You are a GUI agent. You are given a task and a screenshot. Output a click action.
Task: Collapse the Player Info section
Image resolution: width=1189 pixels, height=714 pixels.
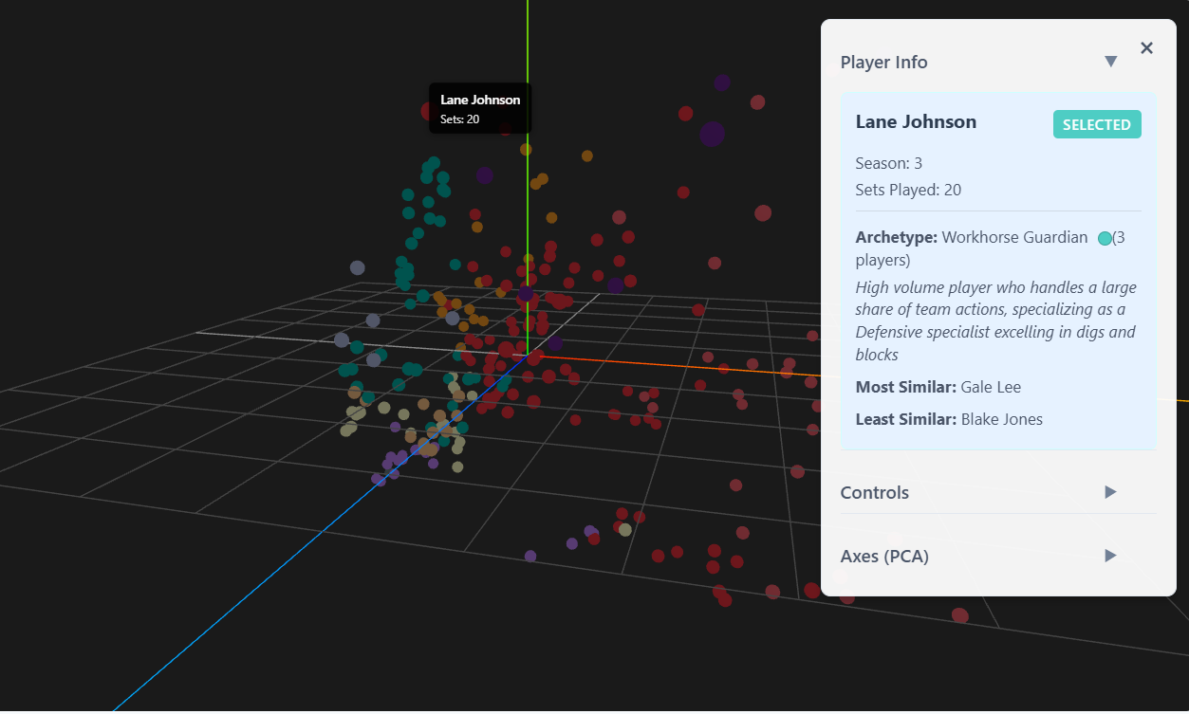click(1110, 61)
